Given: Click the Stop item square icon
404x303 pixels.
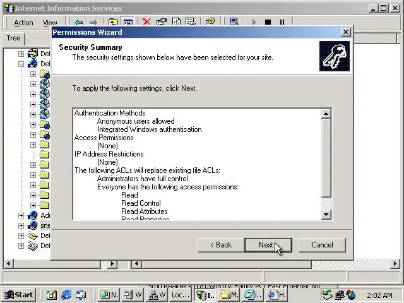Looking at the screenshot, I should tap(268, 22).
